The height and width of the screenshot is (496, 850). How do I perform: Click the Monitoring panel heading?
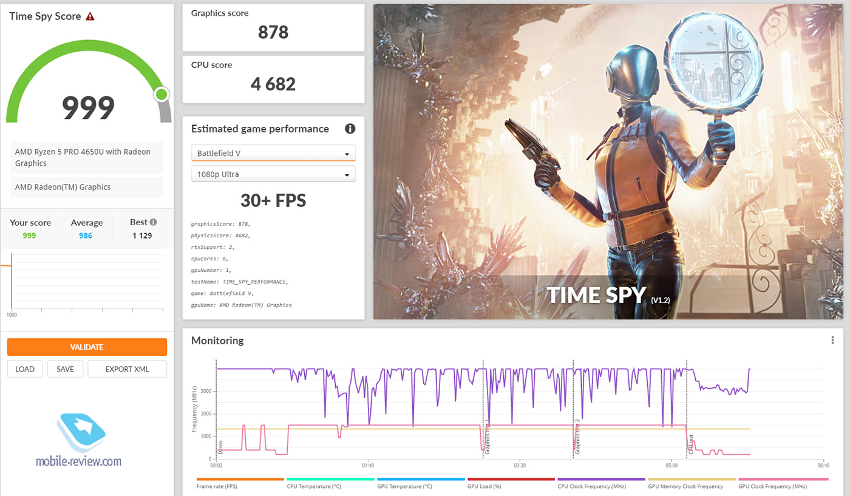217,341
